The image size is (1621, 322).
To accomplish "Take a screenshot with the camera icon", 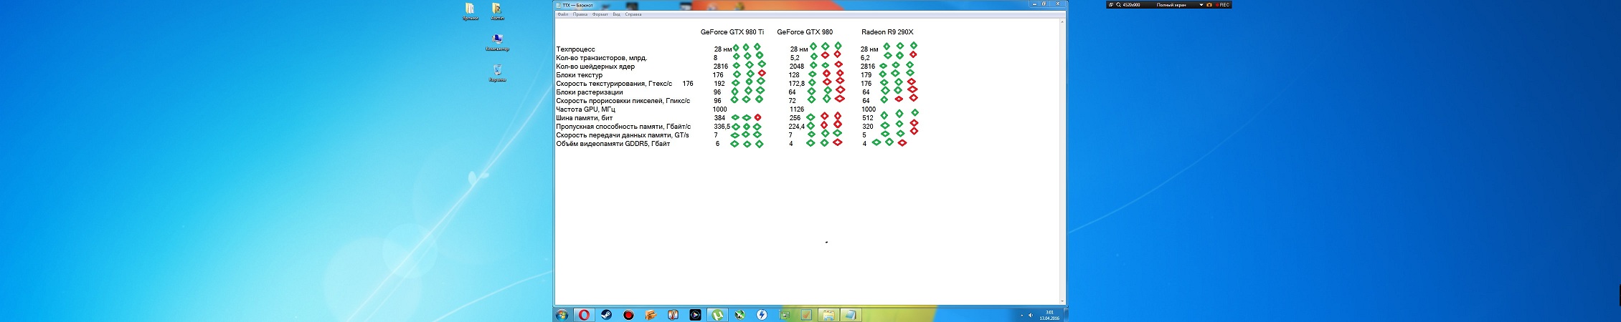I will click(1209, 4).
